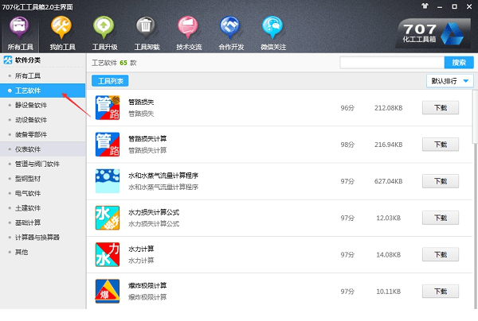The height and width of the screenshot is (321, 478).
Task: Switch to the 工具列表 tab
Action: point(110,81)
